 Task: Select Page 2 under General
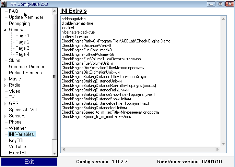click(22, 42)
